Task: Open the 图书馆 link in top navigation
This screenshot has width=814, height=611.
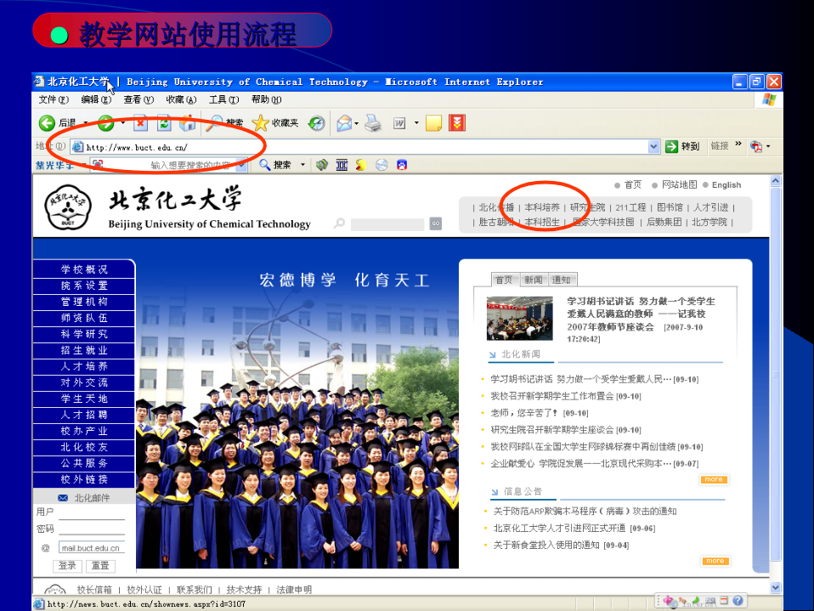Action: tap(670, 207)
